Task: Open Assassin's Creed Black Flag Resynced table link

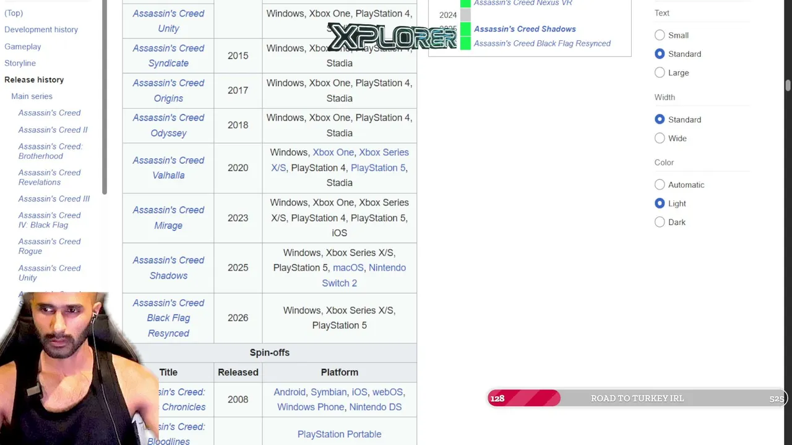Action: pos(168,318)
